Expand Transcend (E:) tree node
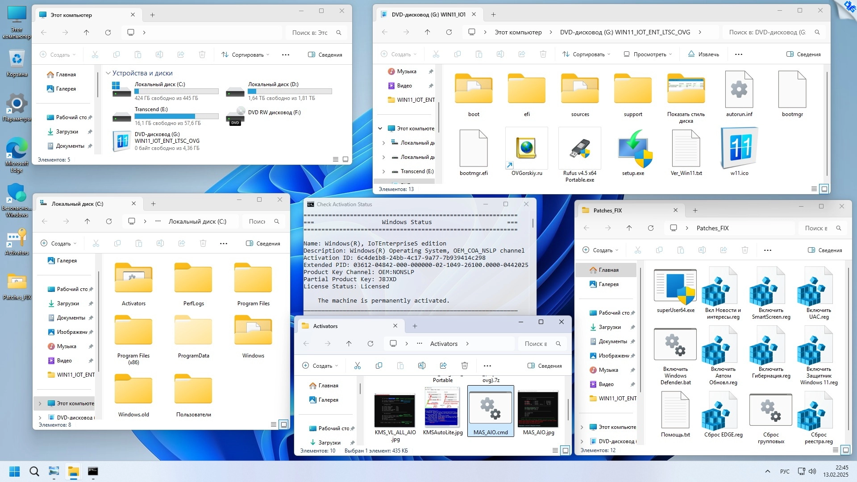Image resolution: width=857 pixels, height=482 pixels. click(383, 171)
